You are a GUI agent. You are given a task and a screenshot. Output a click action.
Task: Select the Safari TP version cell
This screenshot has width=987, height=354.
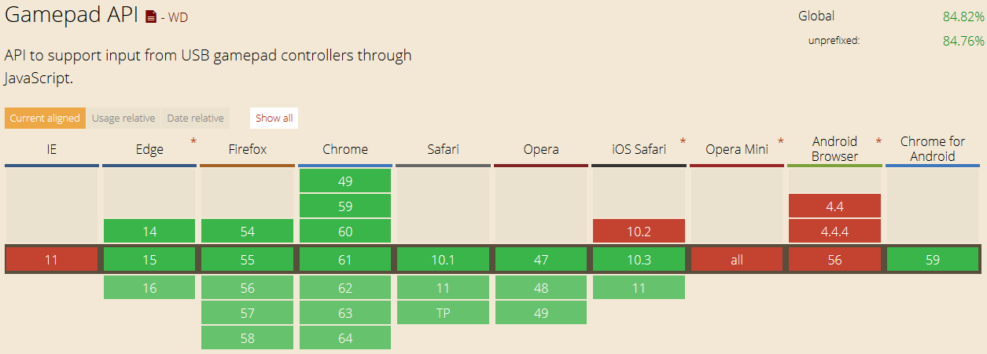(x=443, y=313)
